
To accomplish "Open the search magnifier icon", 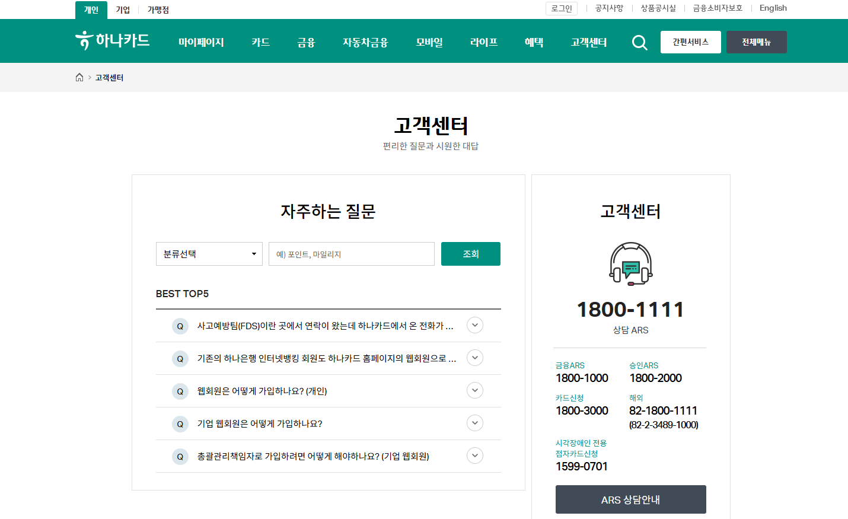I will 639,42.
